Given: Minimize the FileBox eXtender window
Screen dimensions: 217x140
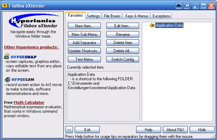Looking at the screenshot, I should pos(195,6).
